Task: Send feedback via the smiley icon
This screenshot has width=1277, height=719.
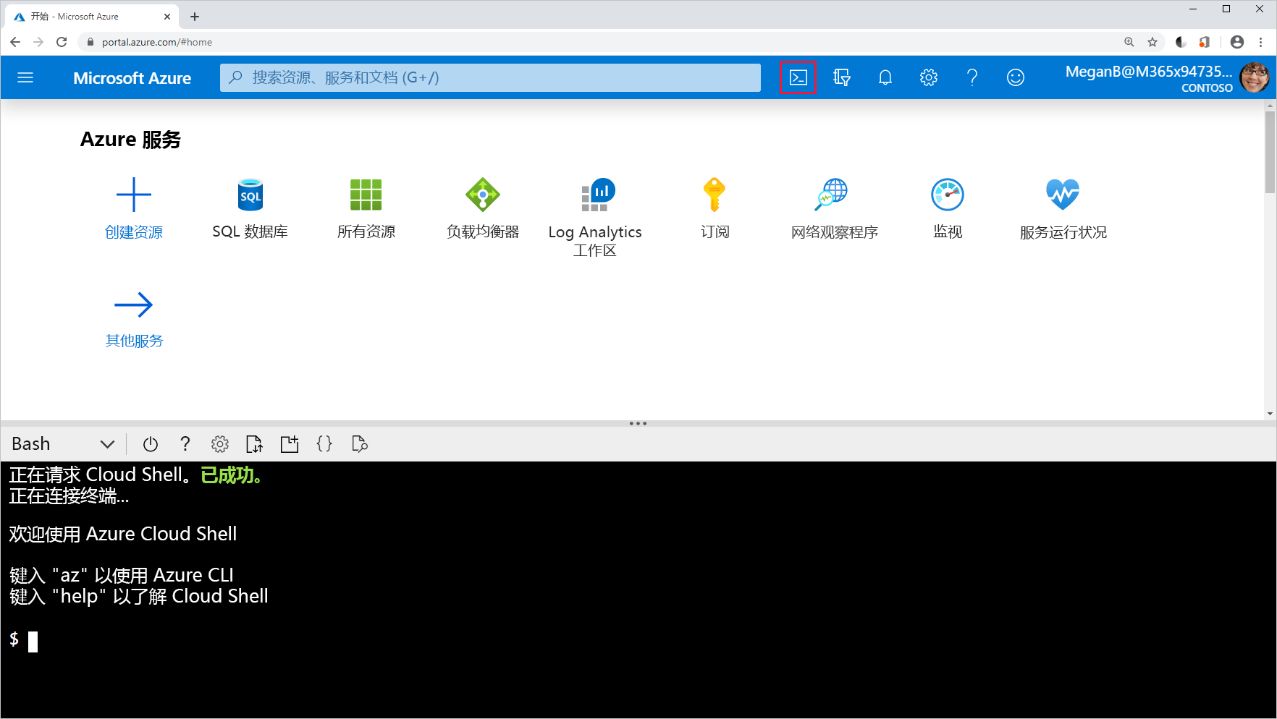Action: (x=1015, y=77)
